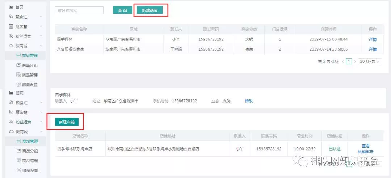Click the 聚客慧 icon in upper sidebar
The height and width of the screenshot is (178, 391).
click(11, 27)
